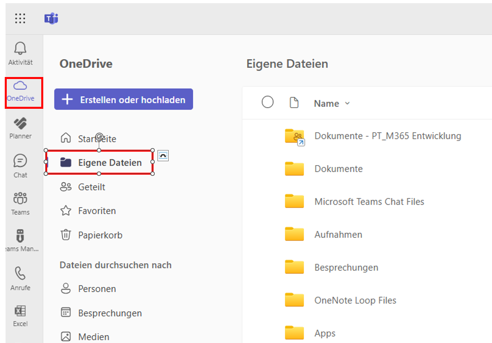Open OneNote Loop Files folder
This screenshot has width=492, height=343.
point(356,301)
